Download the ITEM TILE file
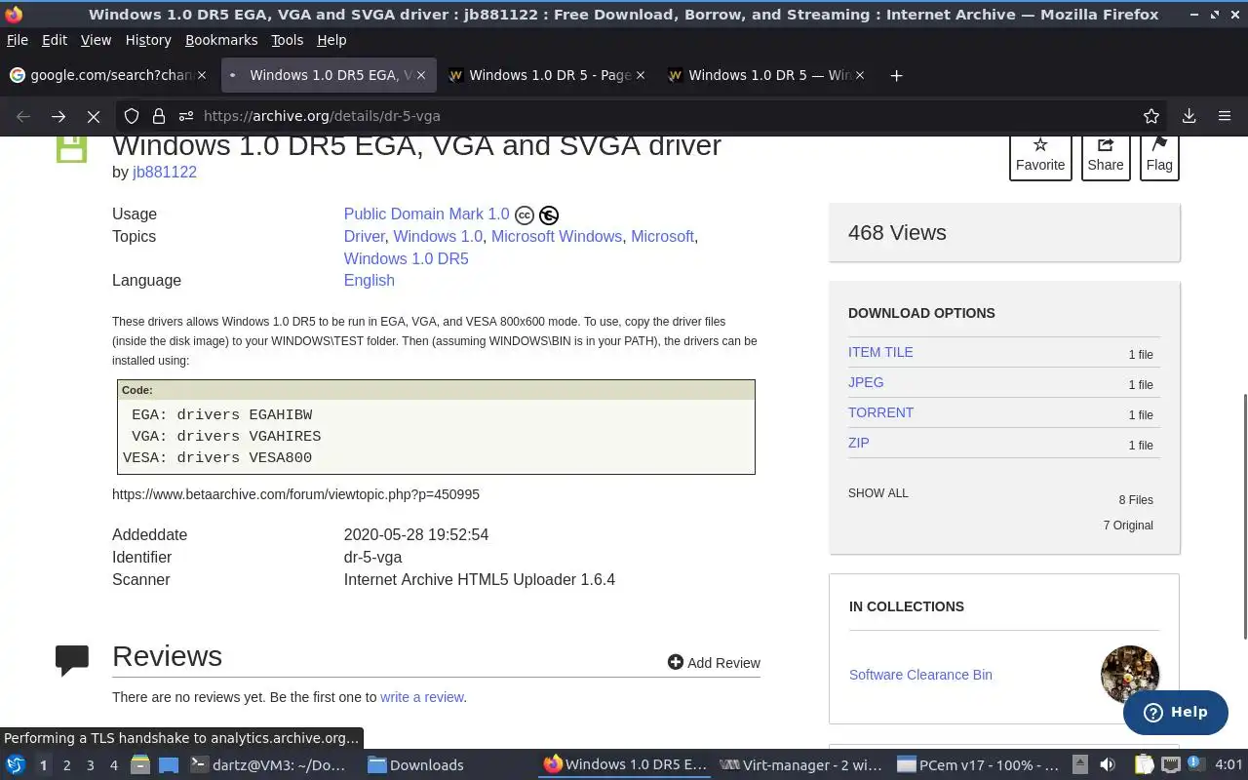This screenshot has height=780, width=1248. tap(880, 352)
